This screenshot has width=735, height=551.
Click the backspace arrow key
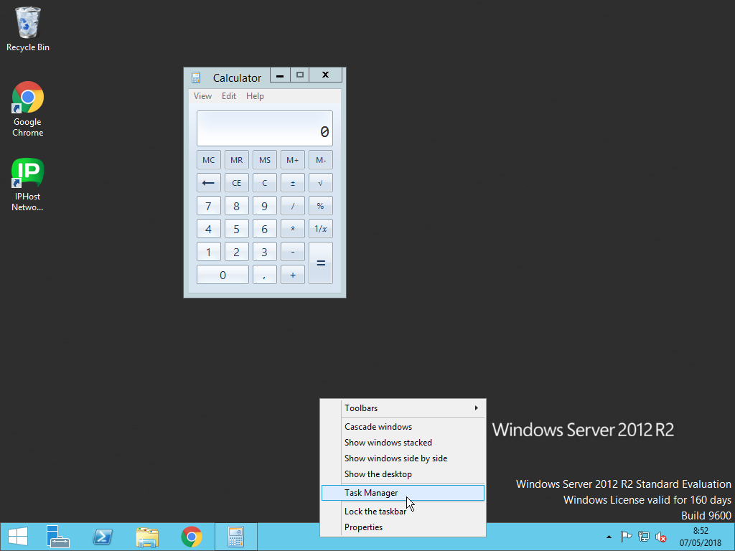pos(209,183)
